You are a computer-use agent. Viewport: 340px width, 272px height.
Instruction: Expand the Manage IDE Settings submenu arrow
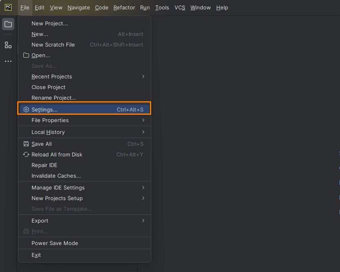tap(143, 187)
